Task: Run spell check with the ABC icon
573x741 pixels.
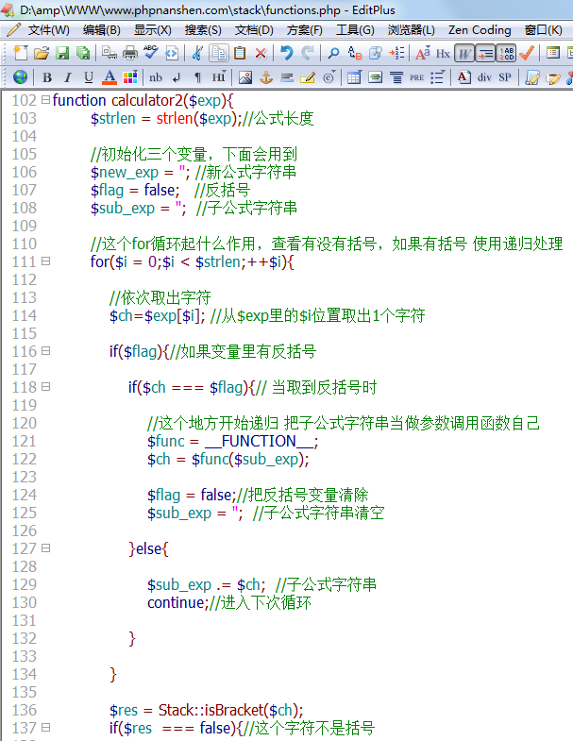Action: coord(151,53)
